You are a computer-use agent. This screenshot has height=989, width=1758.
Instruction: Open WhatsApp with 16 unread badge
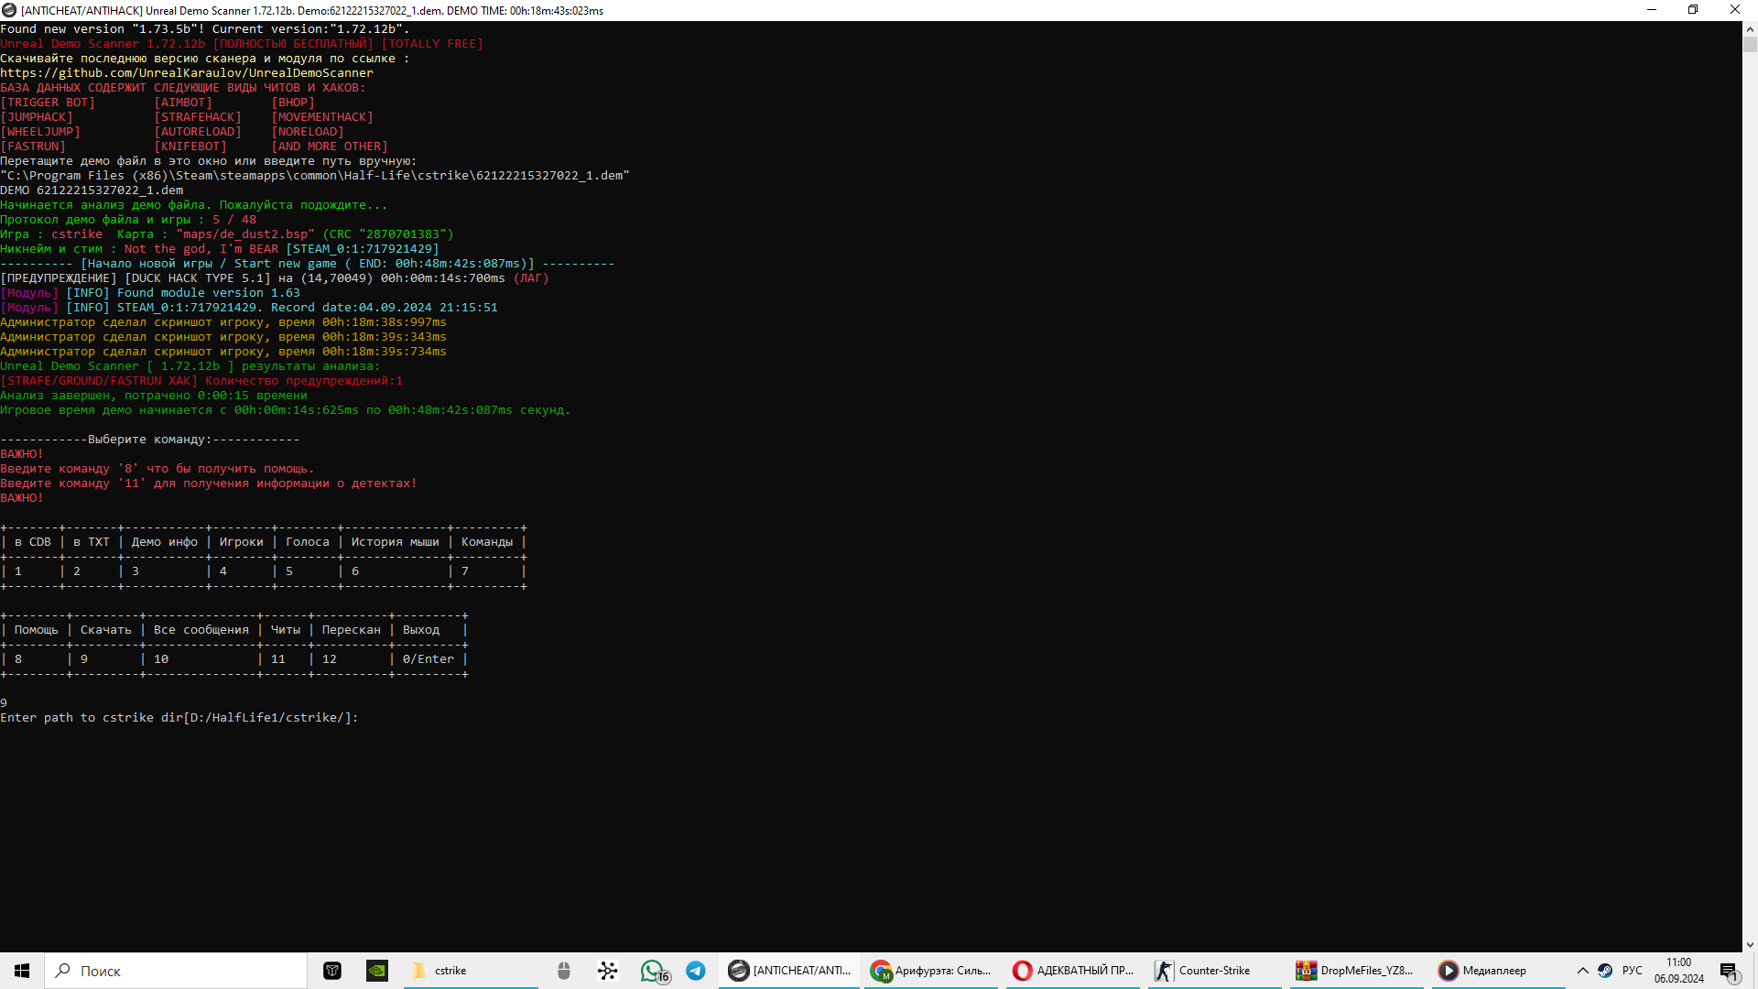654,971
